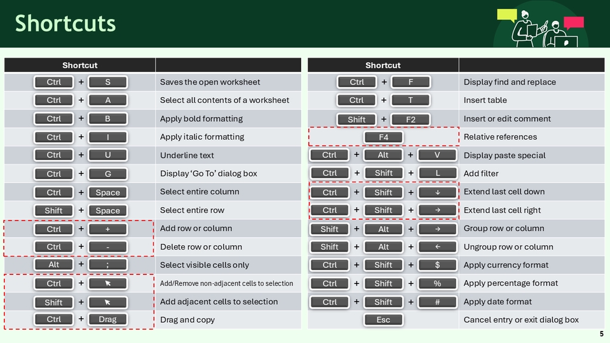Viewport: 610px width, 343px height.
Task: Click the 'Shortcuts' slide title
Action: click(x=65, y=23)
